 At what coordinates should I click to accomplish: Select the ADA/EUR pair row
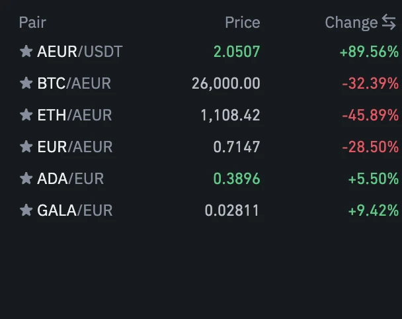pos(71,179)
